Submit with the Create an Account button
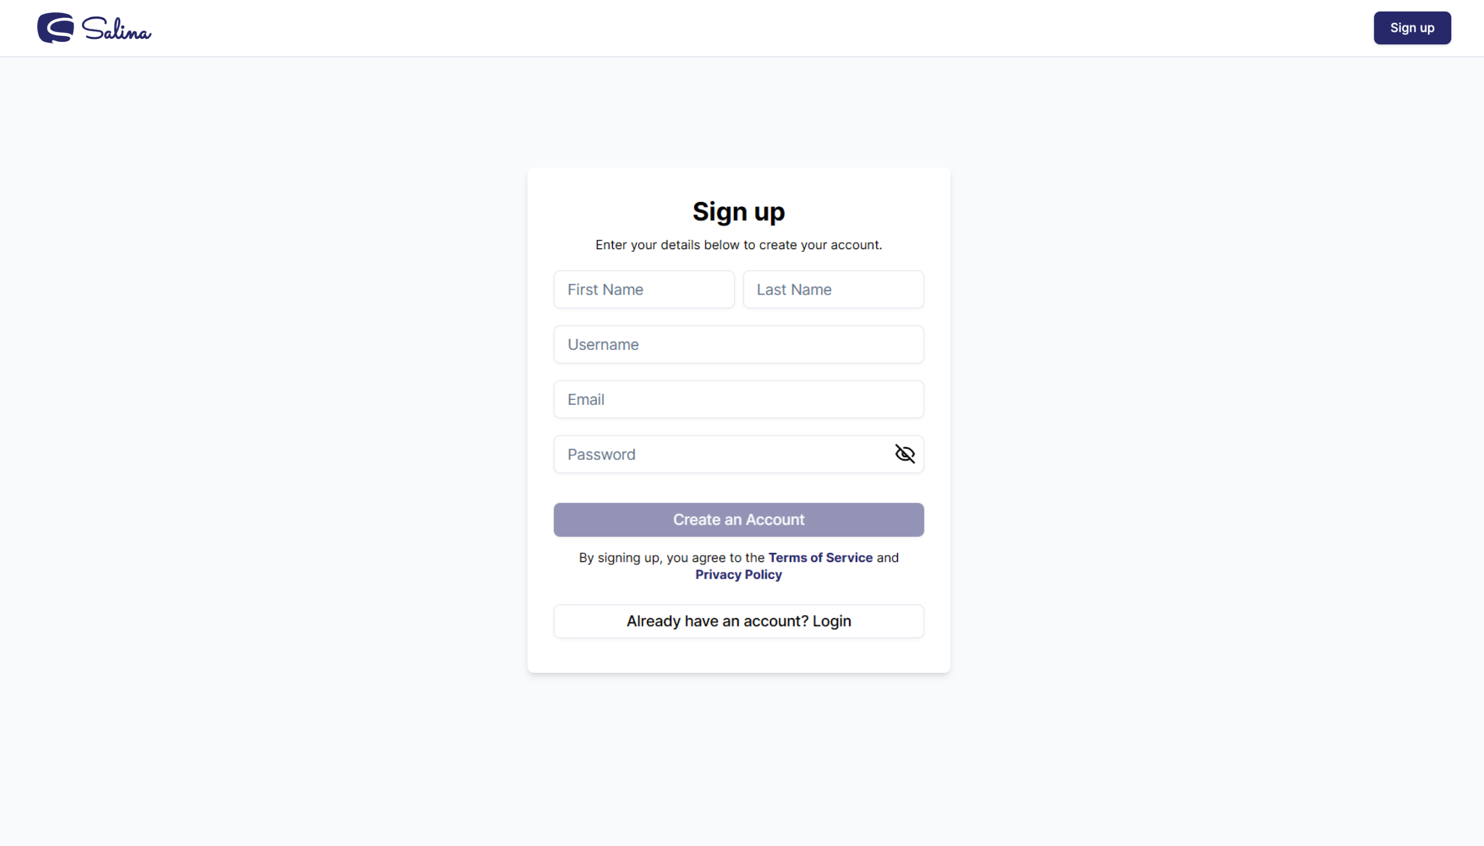The width and height of the screenshot is (1484, 846). pos(738,520)
